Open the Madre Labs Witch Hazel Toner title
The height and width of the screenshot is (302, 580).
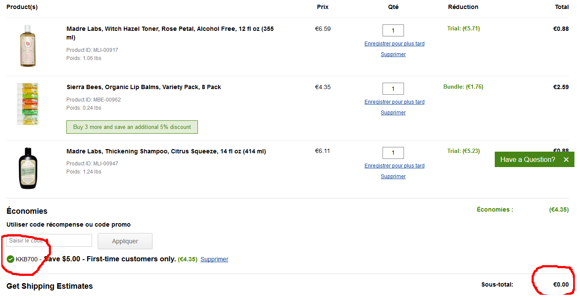(x=170, y=29)
